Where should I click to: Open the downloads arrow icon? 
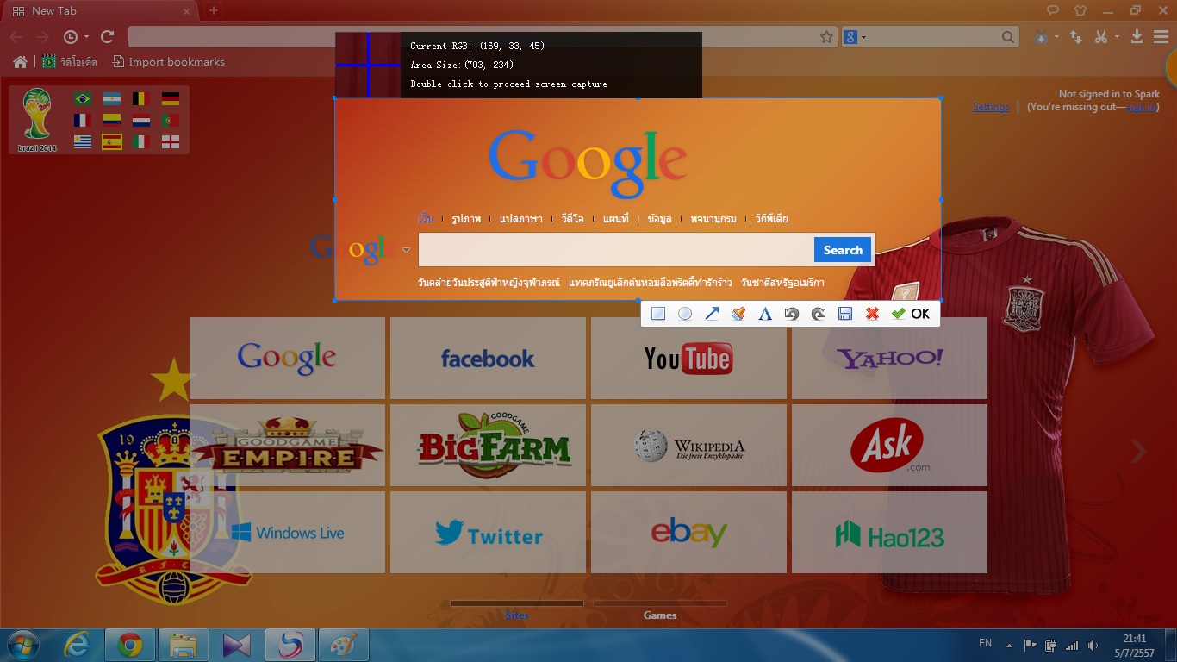click(1137, 36)
